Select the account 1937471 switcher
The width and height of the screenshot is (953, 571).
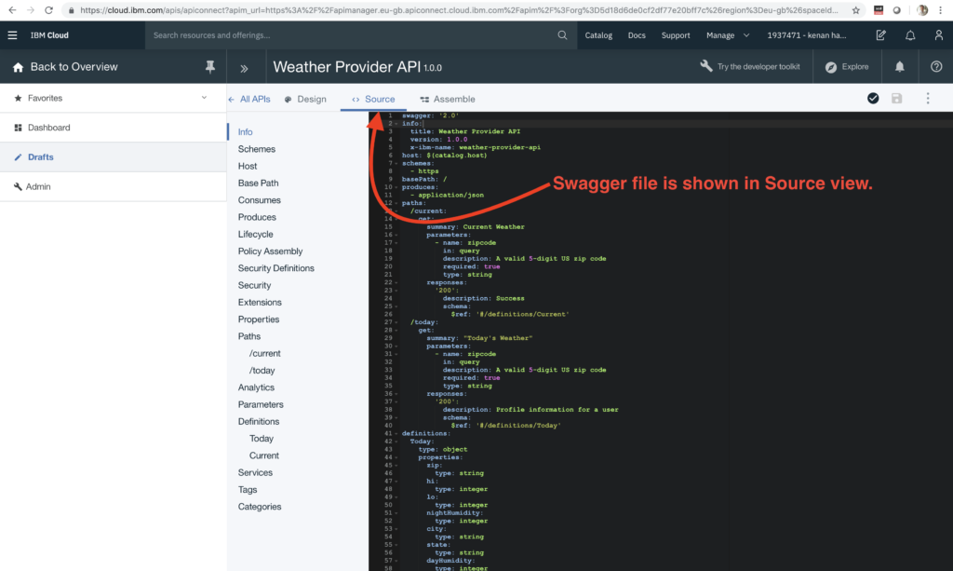(807, 35)
